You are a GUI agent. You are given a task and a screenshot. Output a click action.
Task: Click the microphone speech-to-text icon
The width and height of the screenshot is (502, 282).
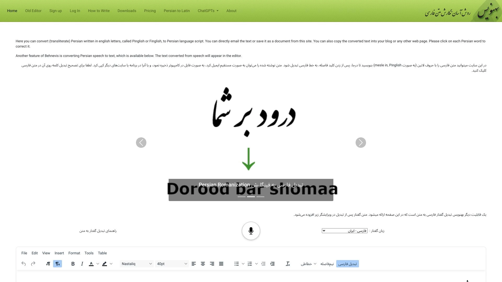(251, 231)
